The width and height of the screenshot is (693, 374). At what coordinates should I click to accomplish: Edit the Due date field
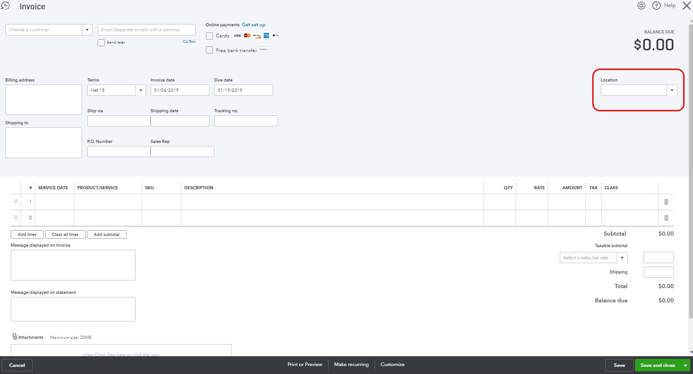[244, 90]
